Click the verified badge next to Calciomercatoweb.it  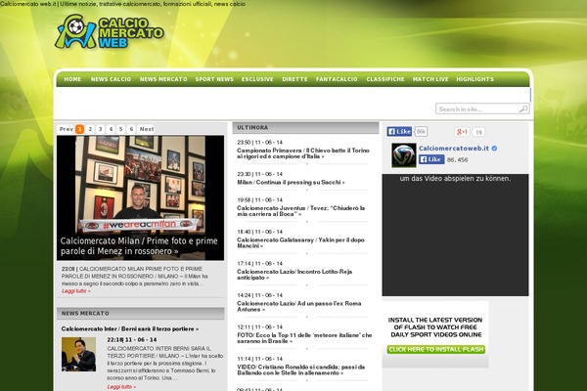point(494,149)
